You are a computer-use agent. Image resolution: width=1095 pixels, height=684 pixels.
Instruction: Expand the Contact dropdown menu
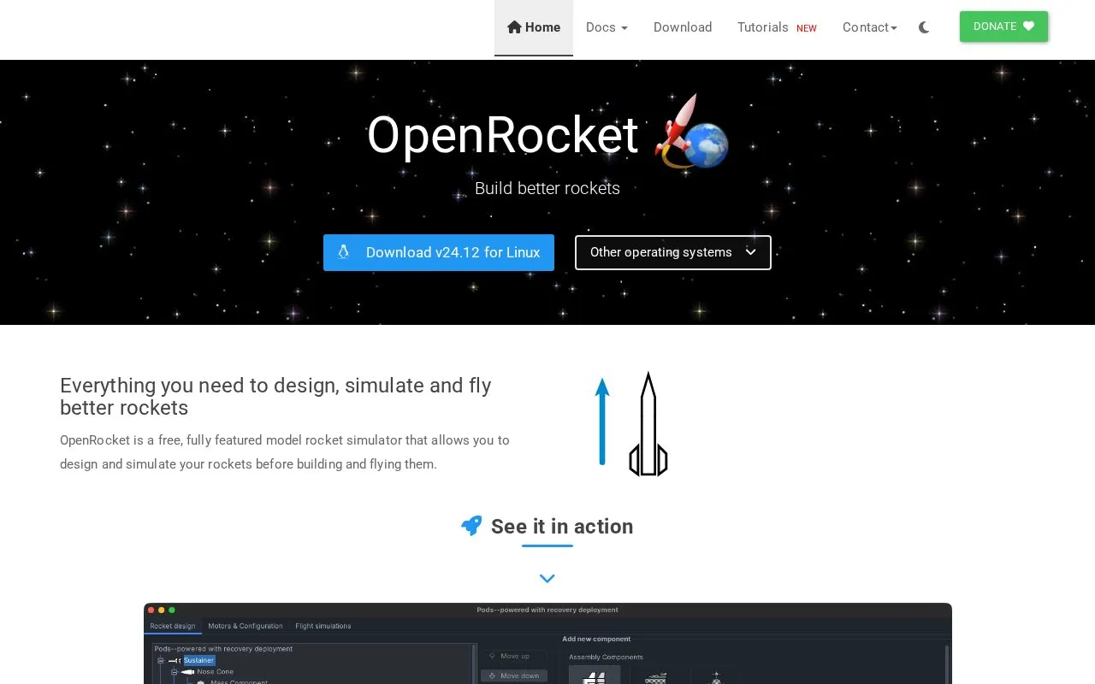pyautogui.click(x=870, y=27)
